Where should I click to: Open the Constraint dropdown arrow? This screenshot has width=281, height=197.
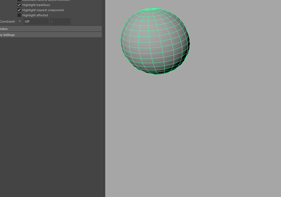[20, 21]
